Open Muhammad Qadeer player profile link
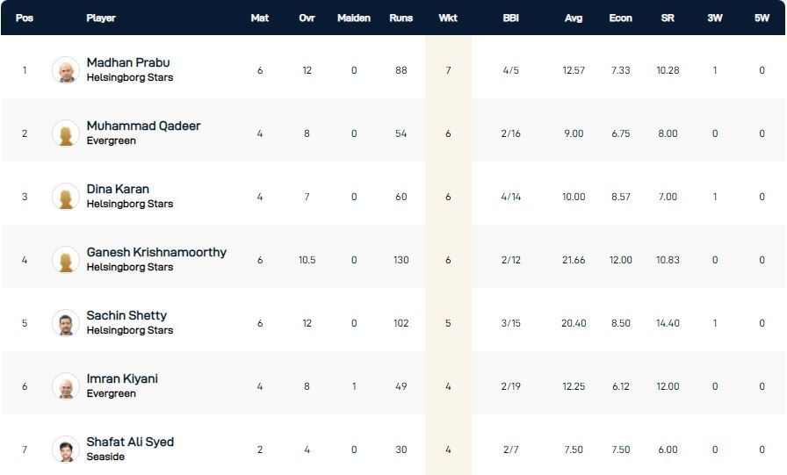This screenshot has height=475, width=787. point(143,126)
